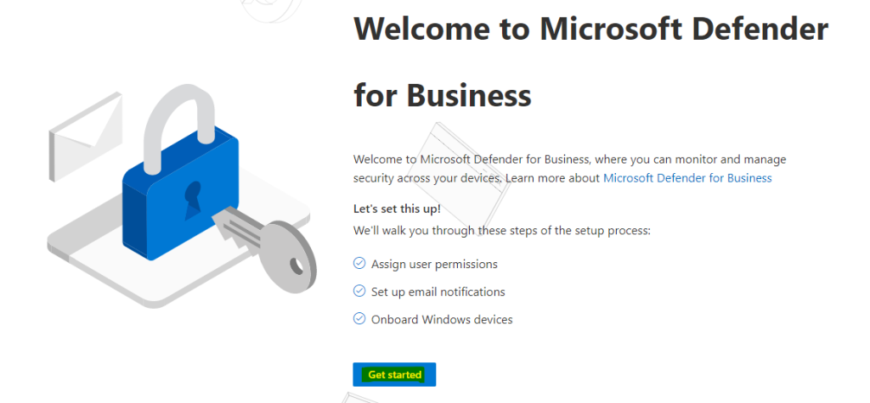Click the round hole in the key's head
870x403 pixels.
(297, 266)
